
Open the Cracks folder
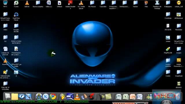click(x=168, y=72)
